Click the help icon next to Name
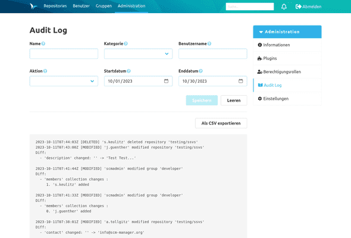 43,43
